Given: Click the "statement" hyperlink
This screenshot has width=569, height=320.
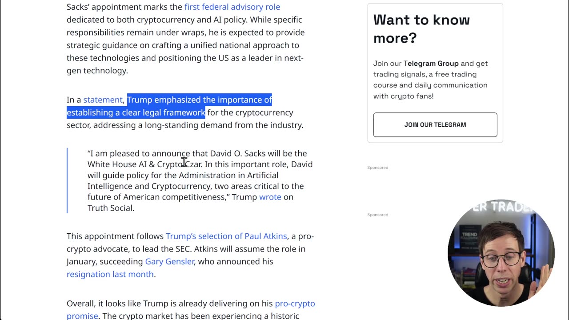Looking at the screenshot, I should 103,100.
